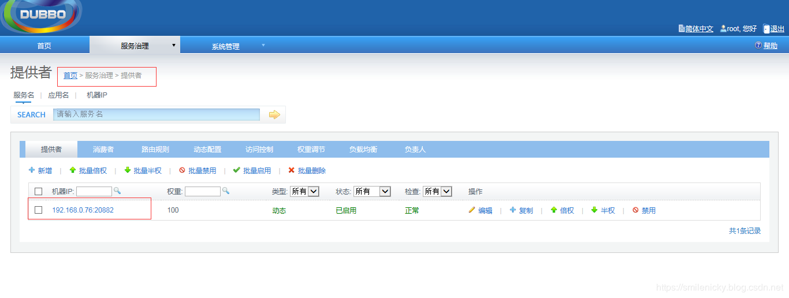Click the 编辑 pencil icon in row

click(472, 210)
